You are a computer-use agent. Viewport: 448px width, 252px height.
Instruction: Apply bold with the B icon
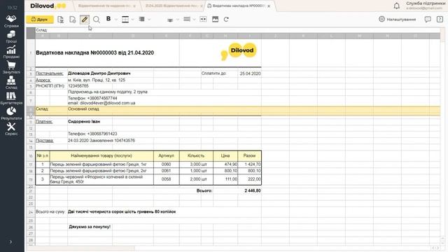point(108,19)
